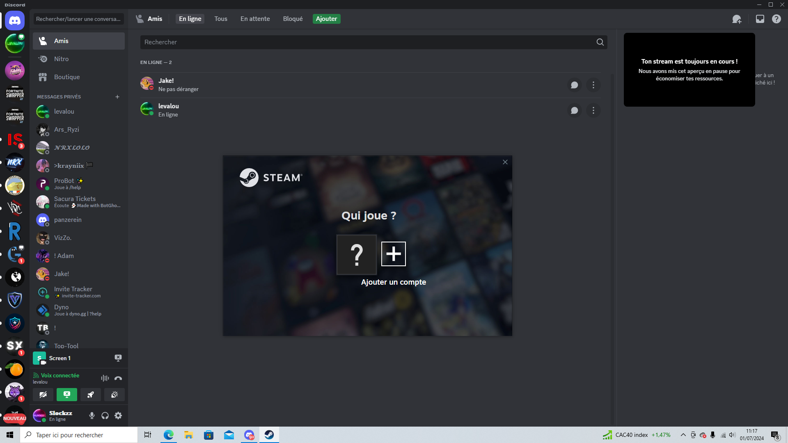Open Windows notification center
This screenshot has width=788, height=443.
point(775,435)
